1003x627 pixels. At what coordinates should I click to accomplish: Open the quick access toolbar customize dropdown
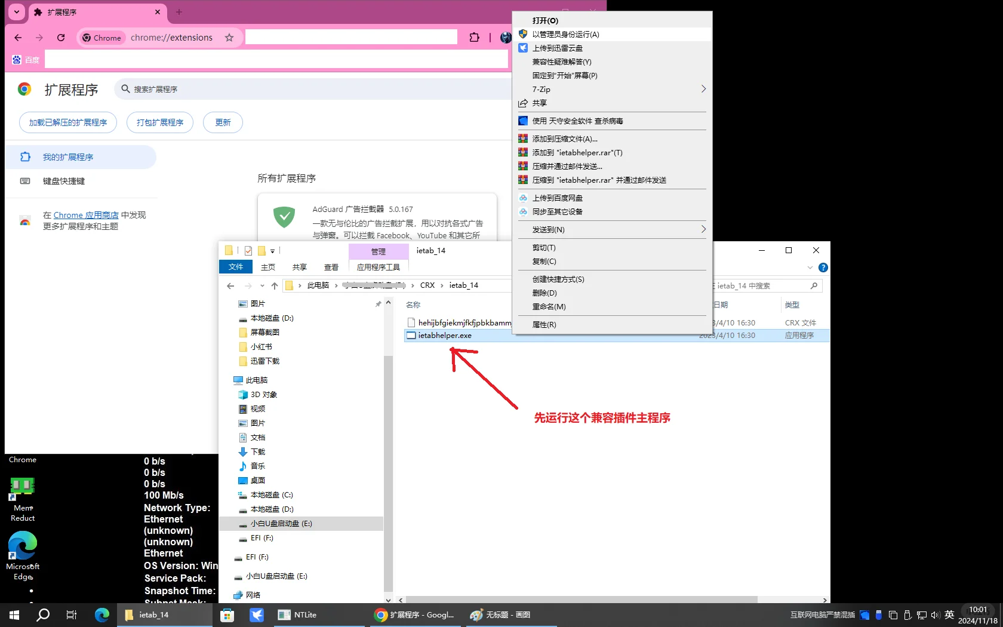(x=272, y=251)
